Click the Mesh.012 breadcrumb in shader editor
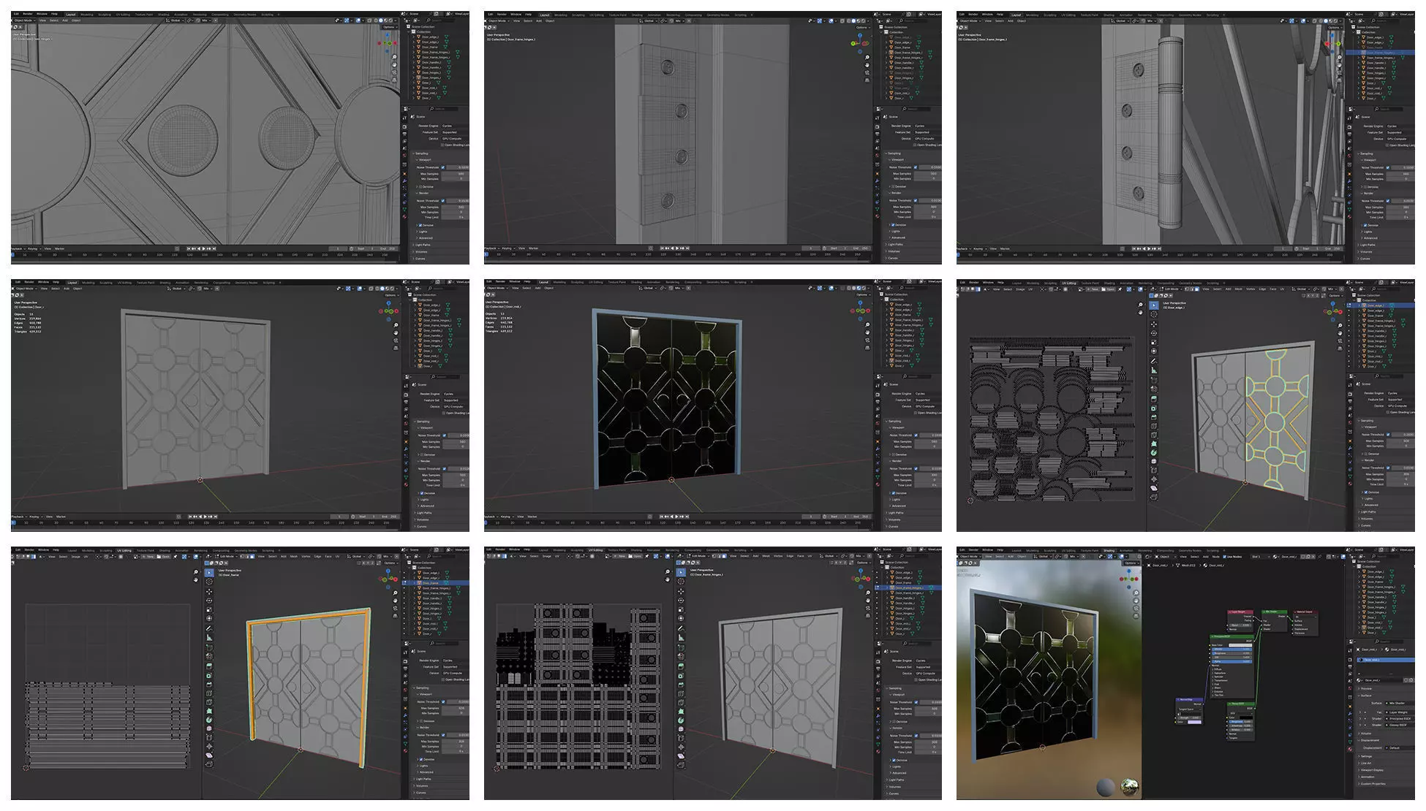Screen dimensions: 1426x811 click(x=1189, y=566)
